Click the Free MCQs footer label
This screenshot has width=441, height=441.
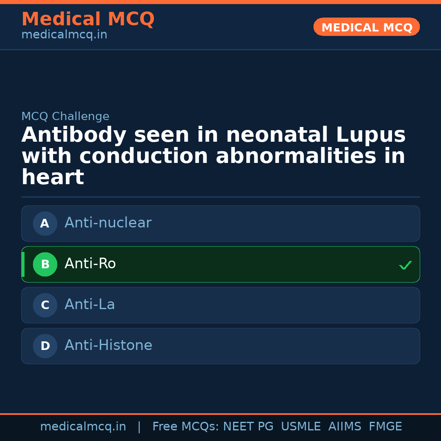click(185, 427)
